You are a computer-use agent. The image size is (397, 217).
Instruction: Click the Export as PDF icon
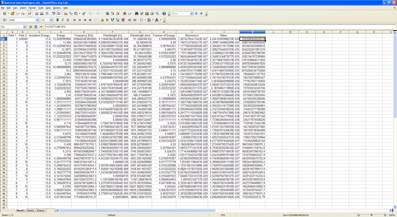pyautogui.click(x=37, y=14)
